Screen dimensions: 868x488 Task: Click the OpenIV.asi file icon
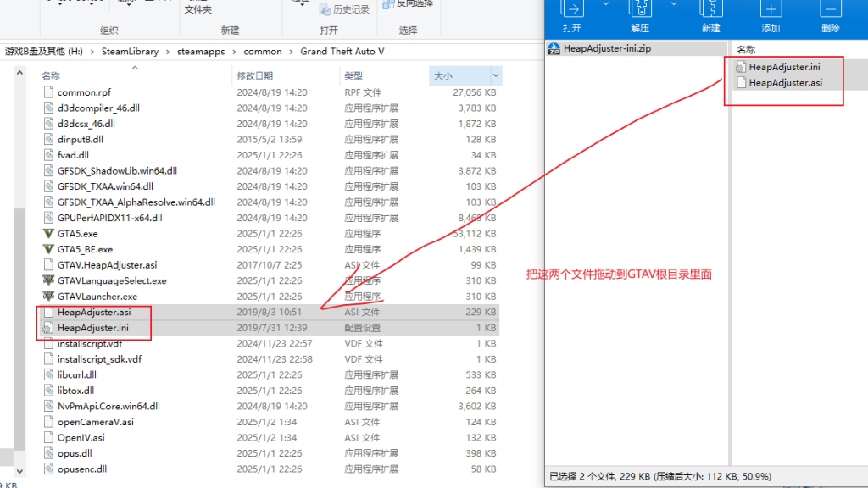point(48,438)
